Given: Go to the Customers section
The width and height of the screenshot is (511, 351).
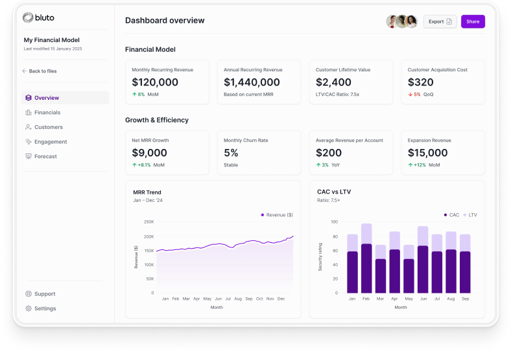Looking at the screenshot, I should tap(49, 127).
